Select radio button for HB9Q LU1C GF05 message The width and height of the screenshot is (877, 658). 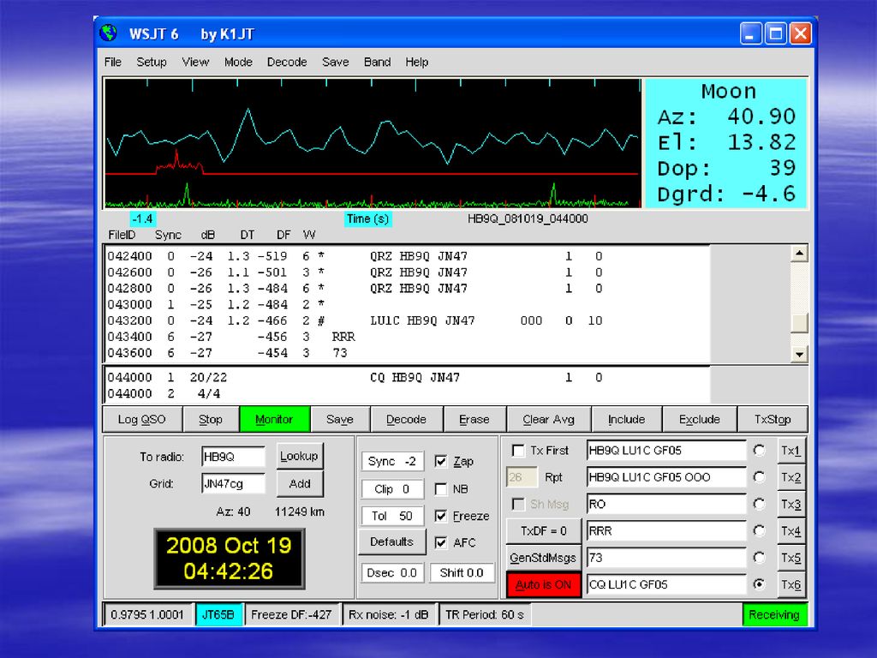click(759, 451)
